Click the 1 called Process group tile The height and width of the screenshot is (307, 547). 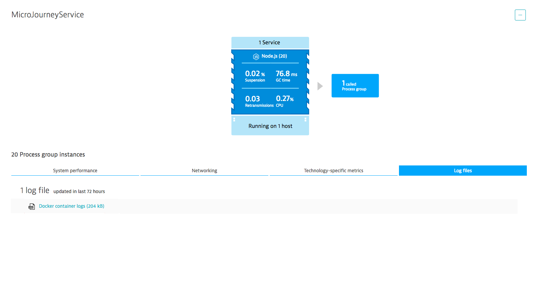pyautogui.click(x=355, y=86)
